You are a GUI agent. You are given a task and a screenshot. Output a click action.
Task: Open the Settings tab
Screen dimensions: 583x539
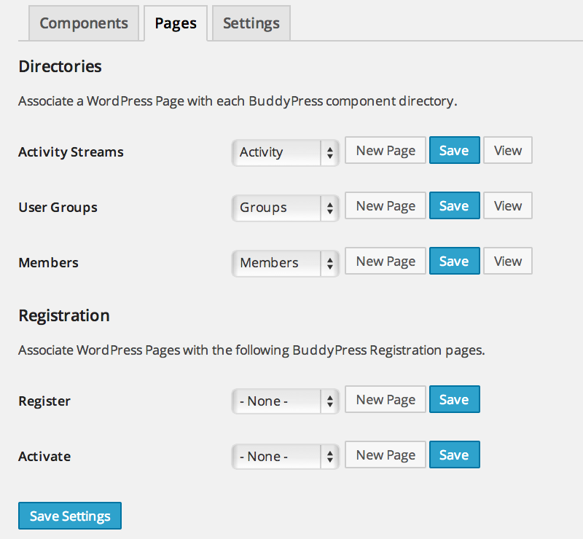(251, 23)
